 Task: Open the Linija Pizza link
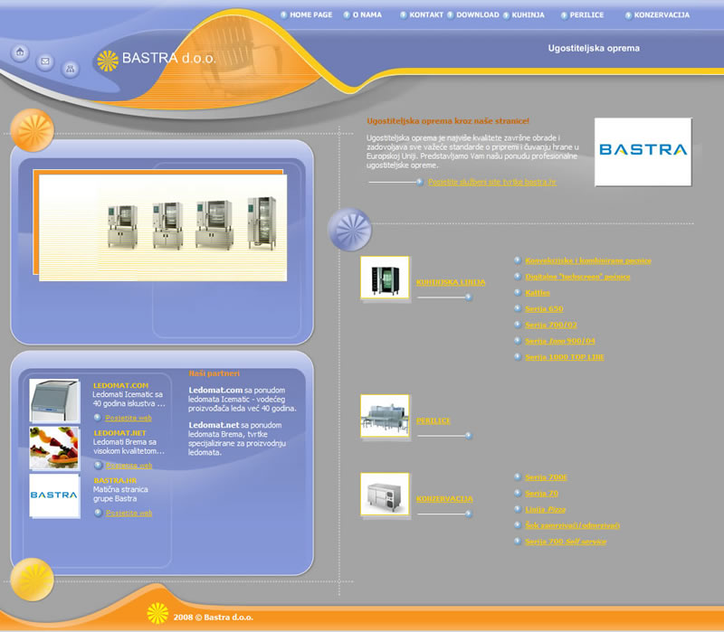[x=545, y=510]
